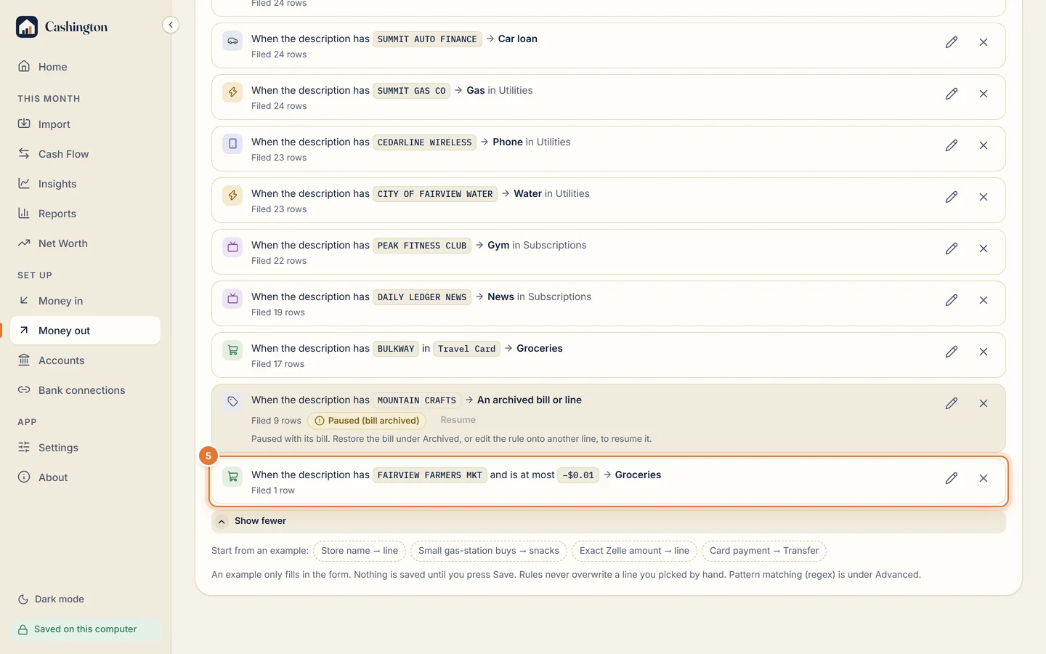
Task: Edit the FAIRVIEW FARMERS MKT rule
Action: point(952,478)
